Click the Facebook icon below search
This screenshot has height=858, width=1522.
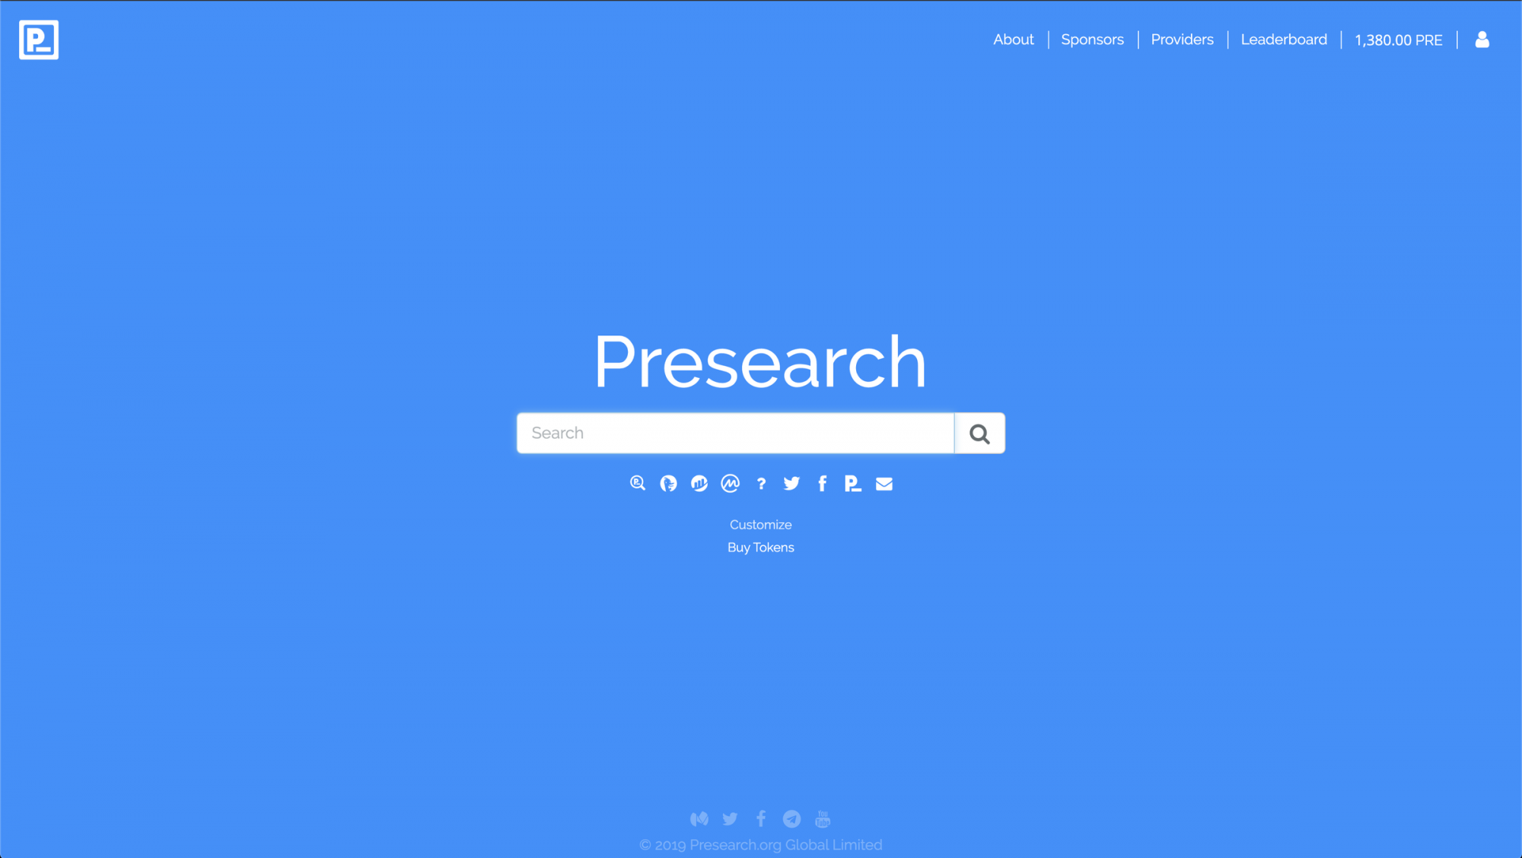pyautogui.click(x=822, y=484)
